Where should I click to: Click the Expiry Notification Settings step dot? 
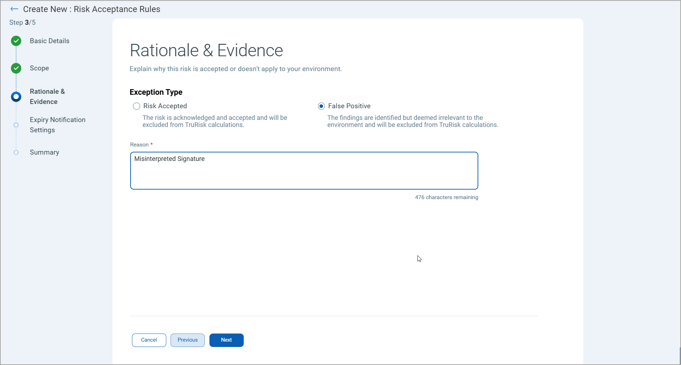(x=16, y=125)
